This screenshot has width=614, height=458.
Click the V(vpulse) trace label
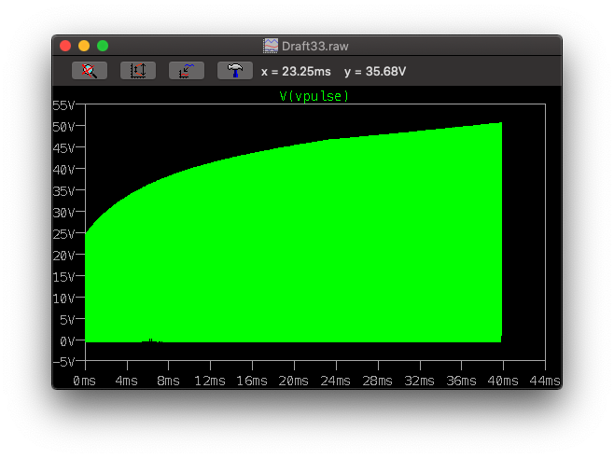coord(314,96)
